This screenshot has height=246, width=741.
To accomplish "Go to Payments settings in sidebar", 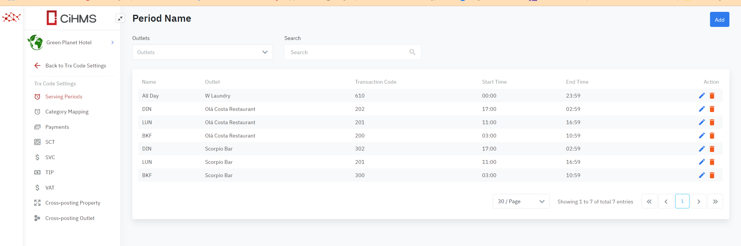I will point(57,127).
